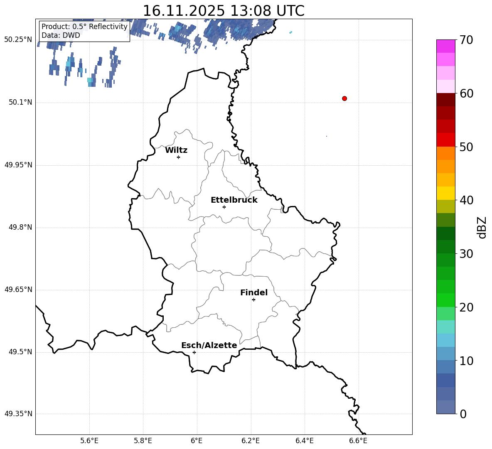492x449 pixels.
Task: Click the 50.25°N latitude label
Action: (18, 40)
